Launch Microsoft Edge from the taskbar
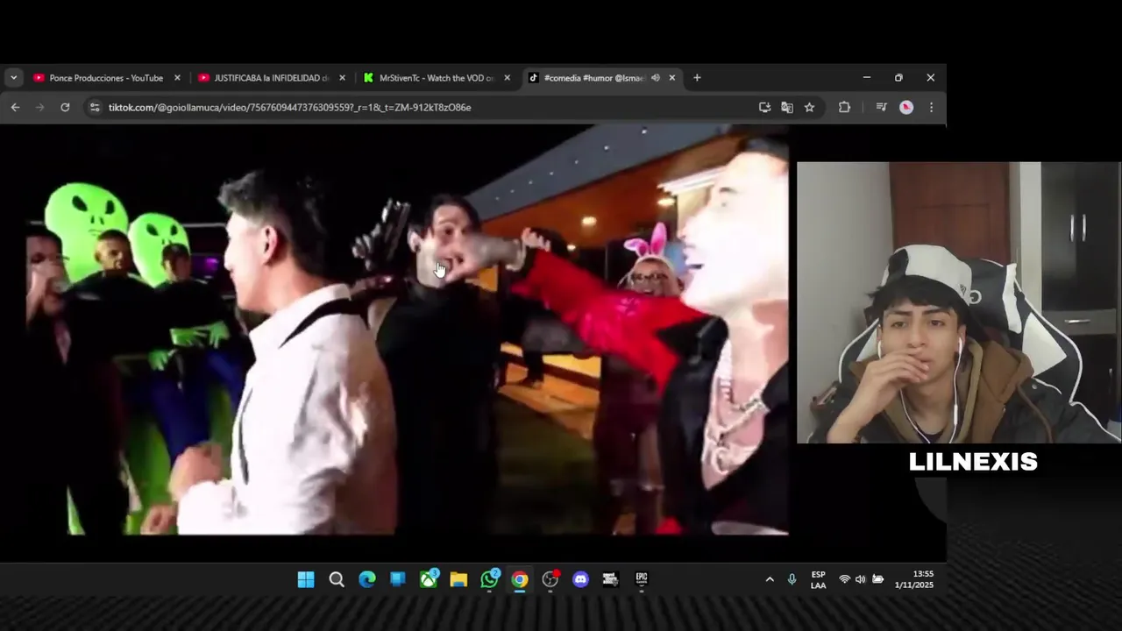The height and width of the screenshot is (631, 1122). click(367, 579)
